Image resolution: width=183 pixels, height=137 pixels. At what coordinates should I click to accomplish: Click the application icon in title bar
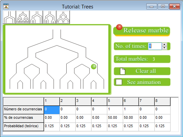pos(6,6)
